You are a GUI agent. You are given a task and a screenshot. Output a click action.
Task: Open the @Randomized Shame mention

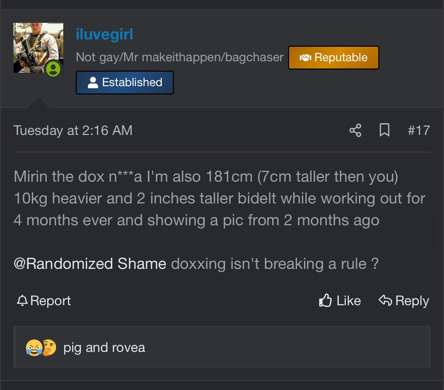tap(90, 264)
